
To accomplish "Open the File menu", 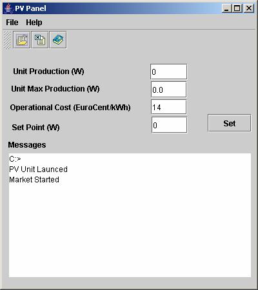I will [x=12, y=23].
